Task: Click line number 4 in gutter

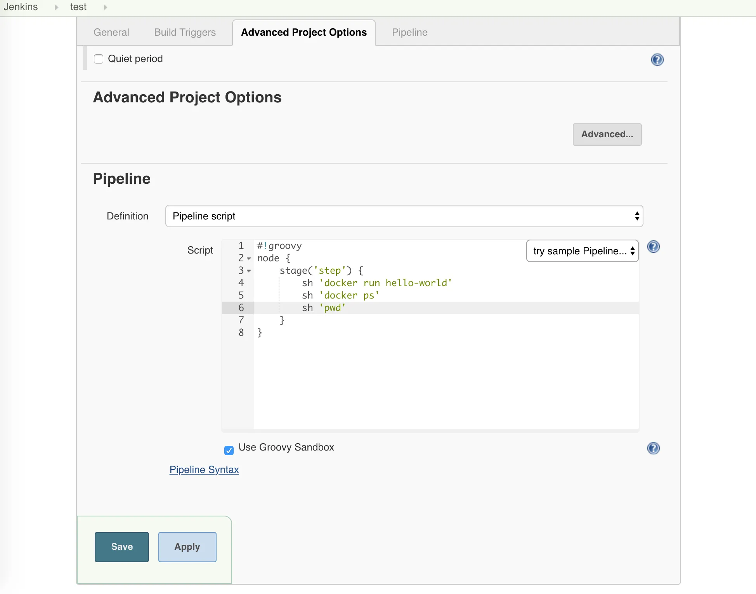Action: (x=241, y=283)
